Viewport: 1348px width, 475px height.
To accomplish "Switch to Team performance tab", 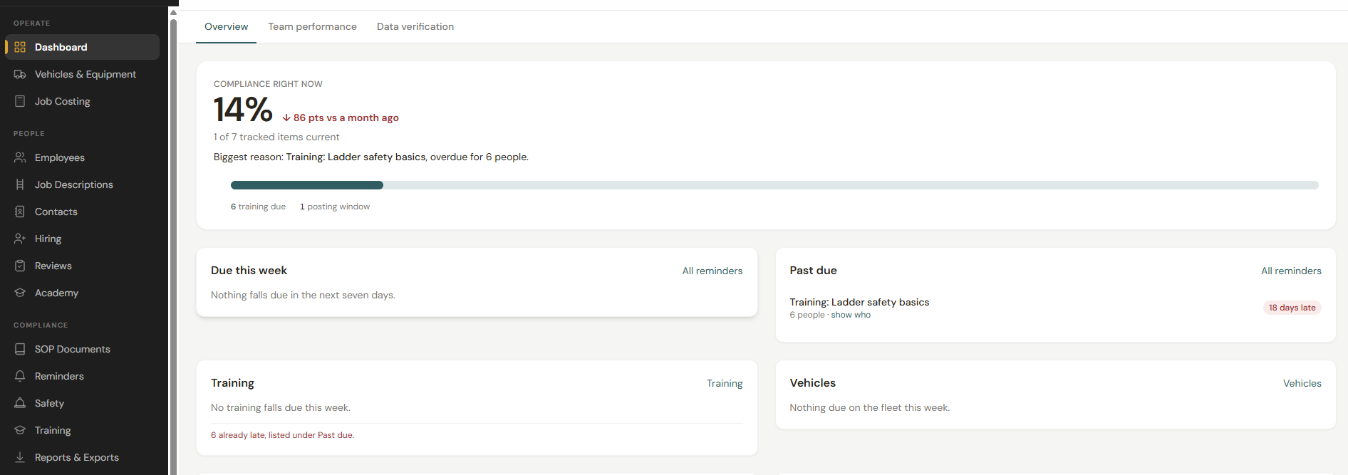I will pyautogui.click(x=312, y=26).
